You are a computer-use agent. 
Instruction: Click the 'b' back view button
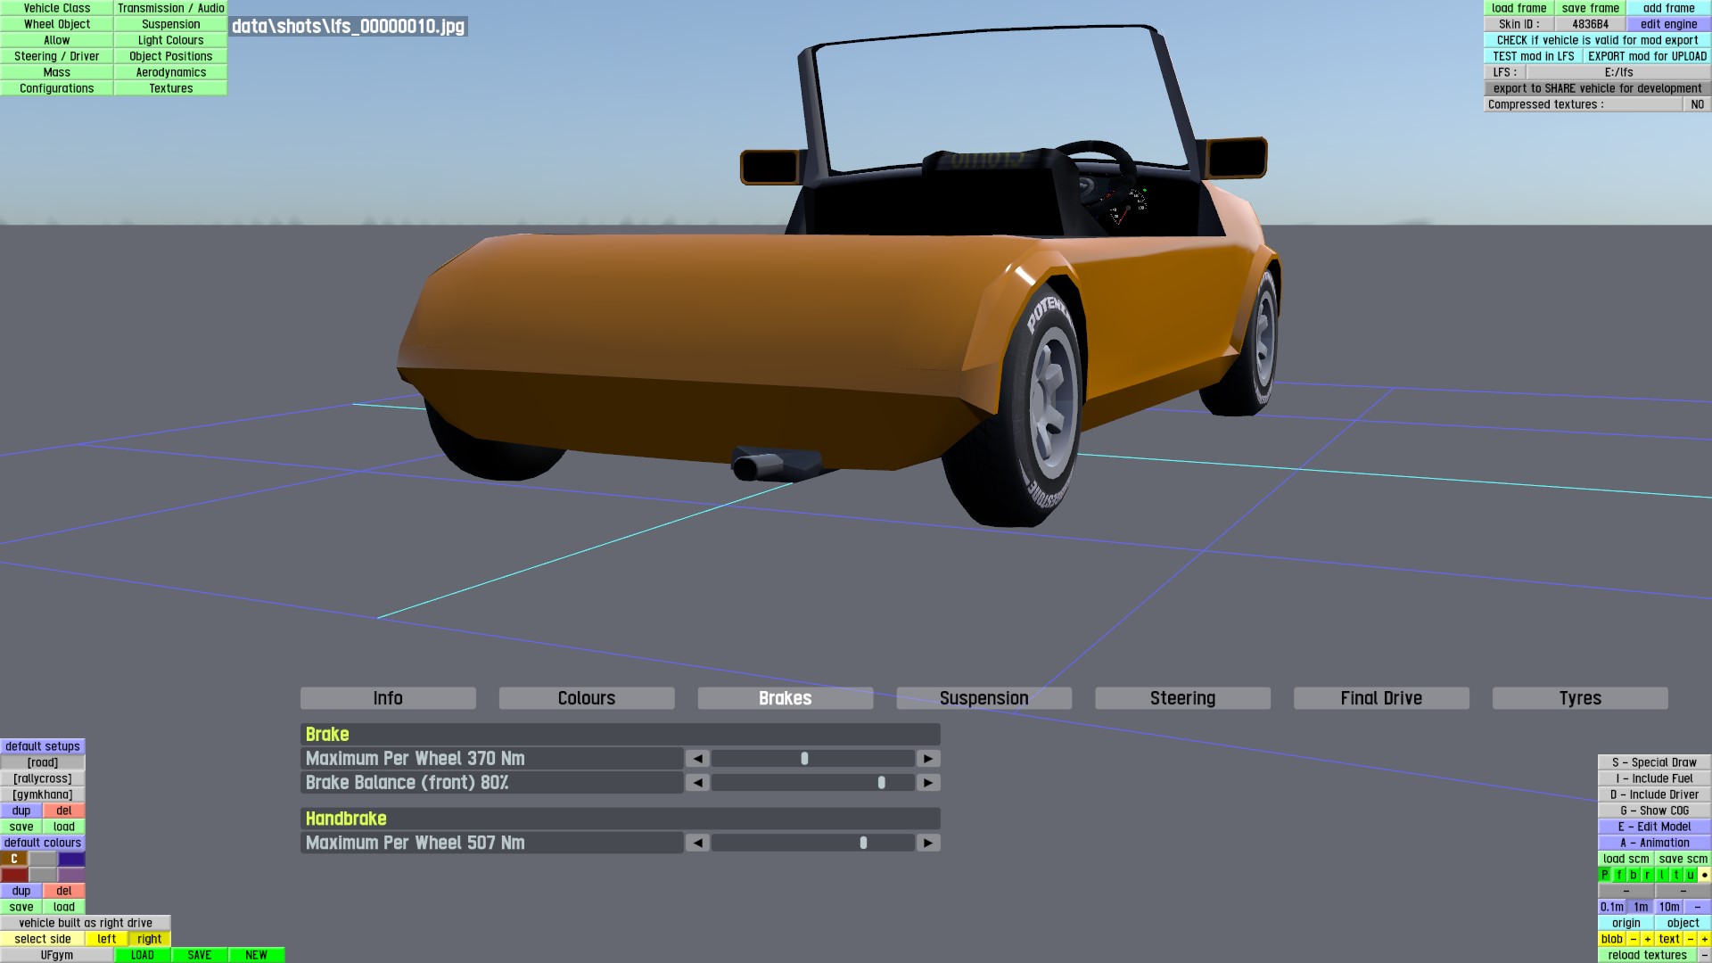(x=1634, y=875)
